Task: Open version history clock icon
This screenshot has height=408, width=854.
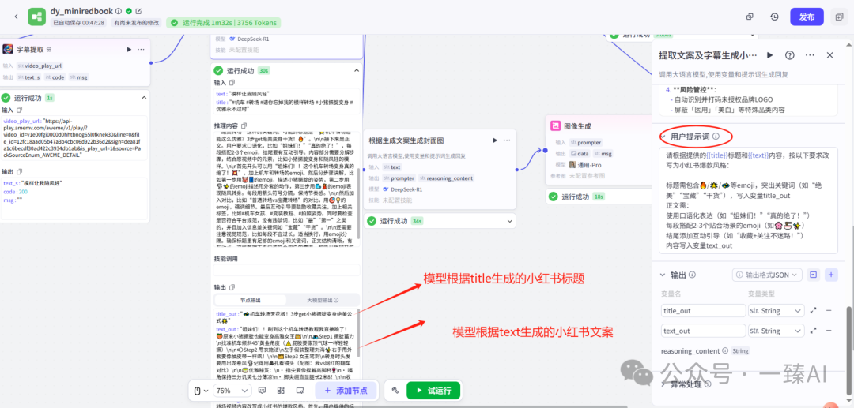Action: click(774, 17)
